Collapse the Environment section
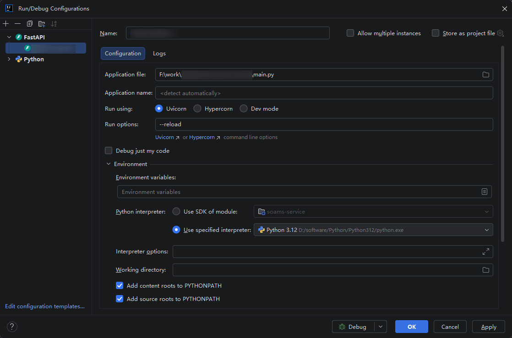The height and width of the screenshot is (338, 512). 109,164
